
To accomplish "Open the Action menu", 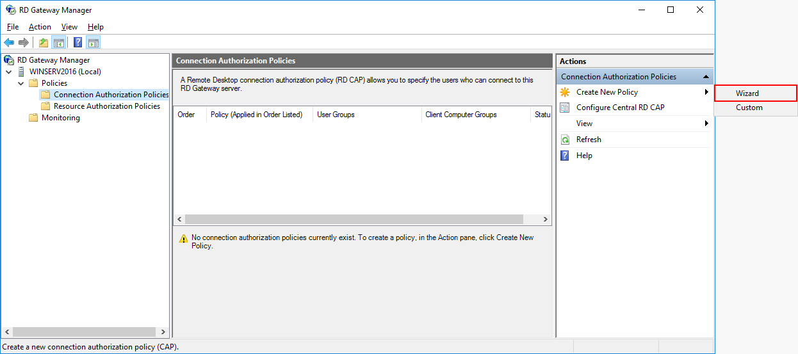I will tap(40, 27).
